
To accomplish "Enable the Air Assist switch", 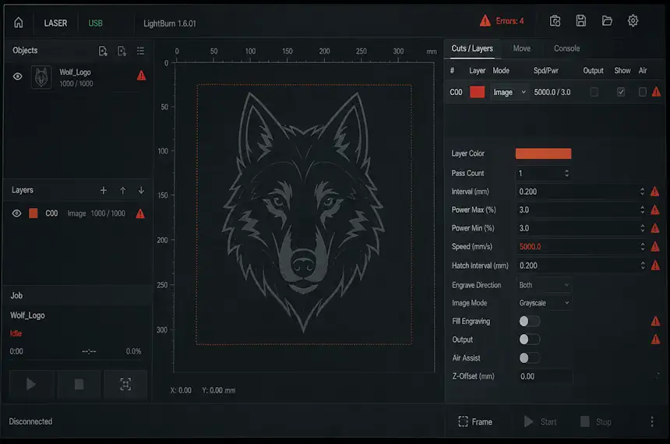I will (530, 358).
